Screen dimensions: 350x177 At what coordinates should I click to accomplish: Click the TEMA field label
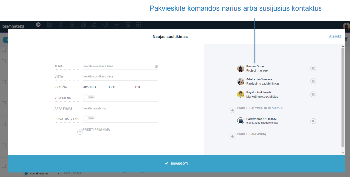[58, 66]
